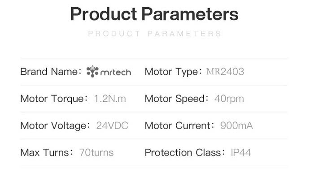Click the faded PRODUCT PARAMETERS subtitle

pos(154,34)
